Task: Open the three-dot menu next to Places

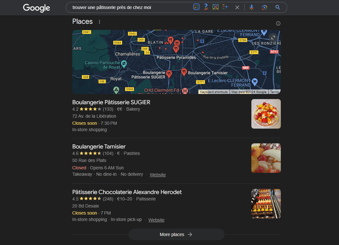Action: (99, 21)
